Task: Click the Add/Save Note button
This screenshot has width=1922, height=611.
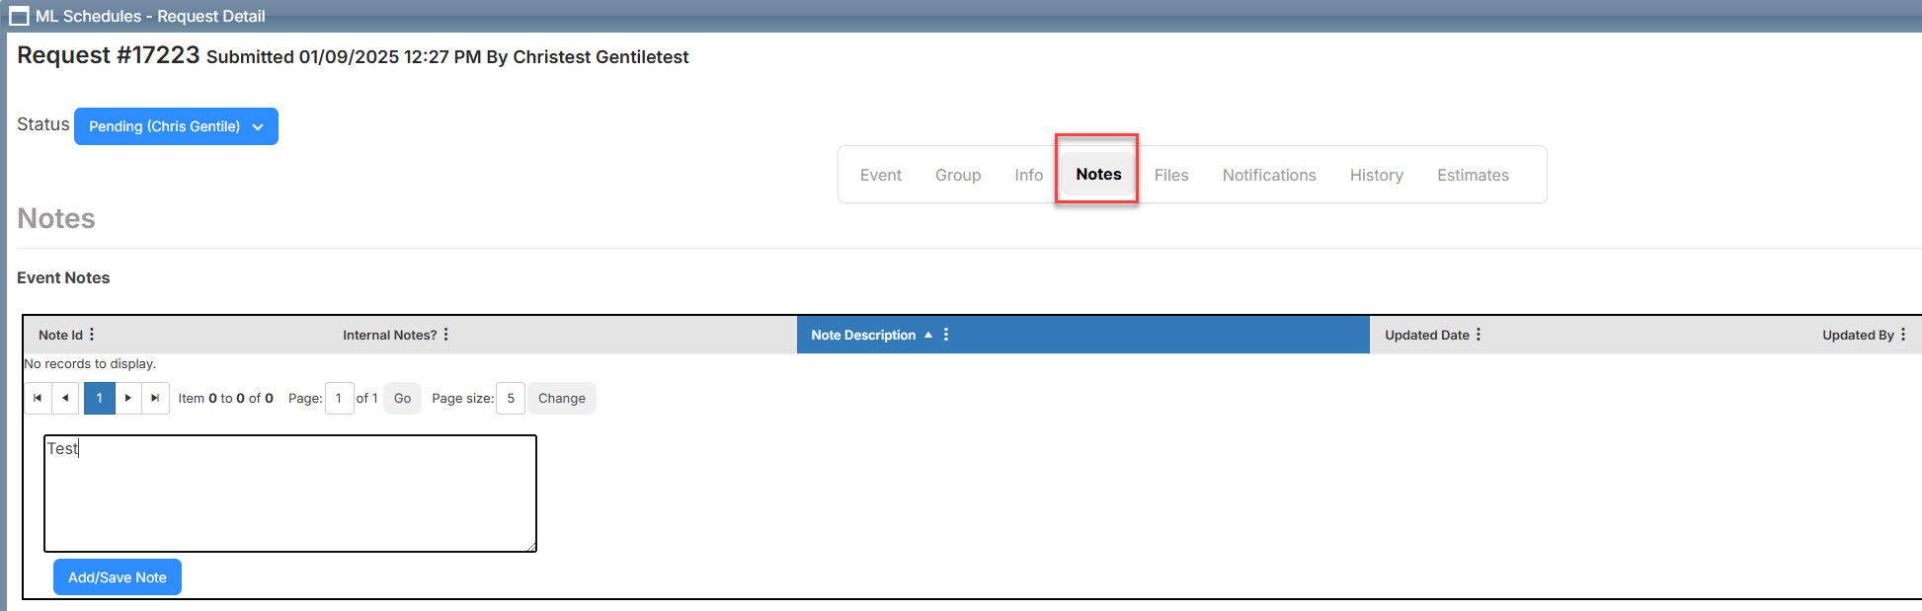Action: [118, 577]
